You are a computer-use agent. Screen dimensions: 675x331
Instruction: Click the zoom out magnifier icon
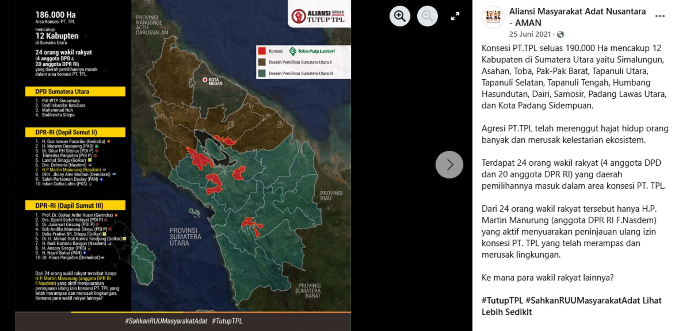point(427,16)
